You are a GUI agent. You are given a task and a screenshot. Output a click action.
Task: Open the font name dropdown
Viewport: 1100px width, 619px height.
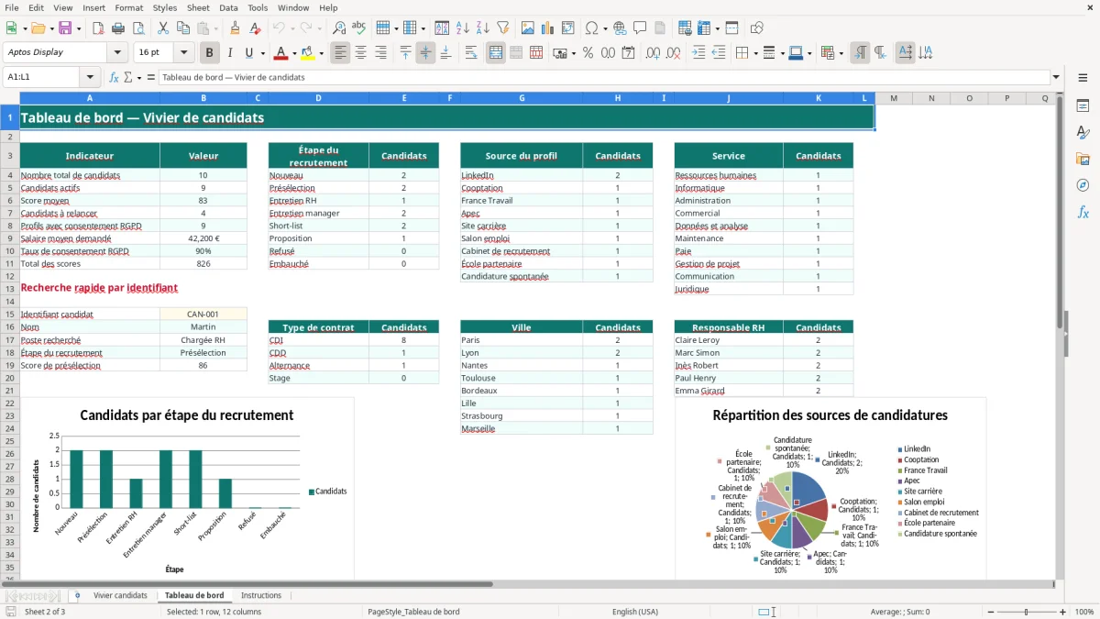pyautogui.click(x=117, y=52)
